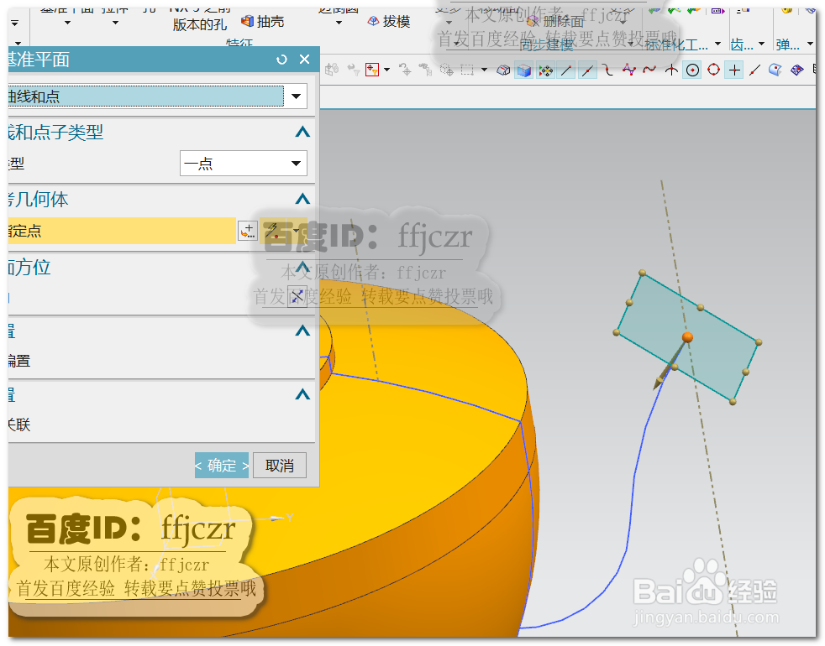Open the 齿... group dropdown arrow
Screen dimensions: 825x646
pos(761,44)
